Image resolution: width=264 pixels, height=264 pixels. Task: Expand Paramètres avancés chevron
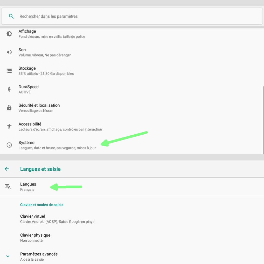[x=8, y=256]
